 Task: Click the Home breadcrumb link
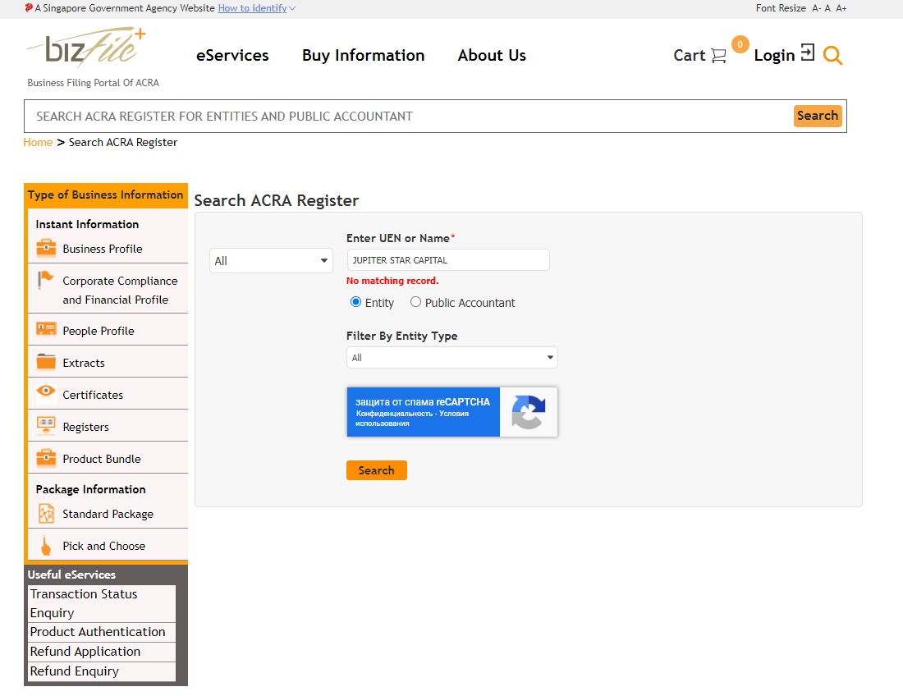(x=38, y=142)
